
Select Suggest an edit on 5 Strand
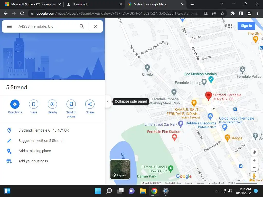(x=52, y=141)
